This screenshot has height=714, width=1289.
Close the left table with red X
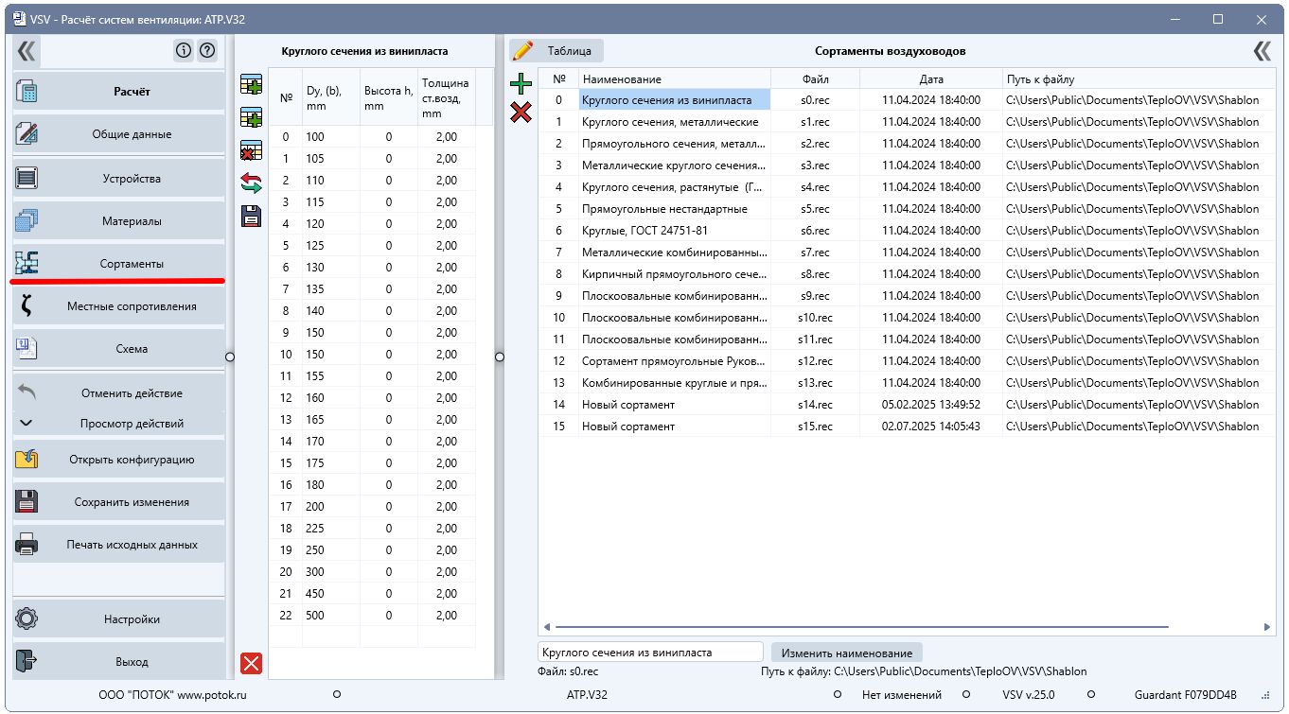pyautogui.click(x=251, y=663)
